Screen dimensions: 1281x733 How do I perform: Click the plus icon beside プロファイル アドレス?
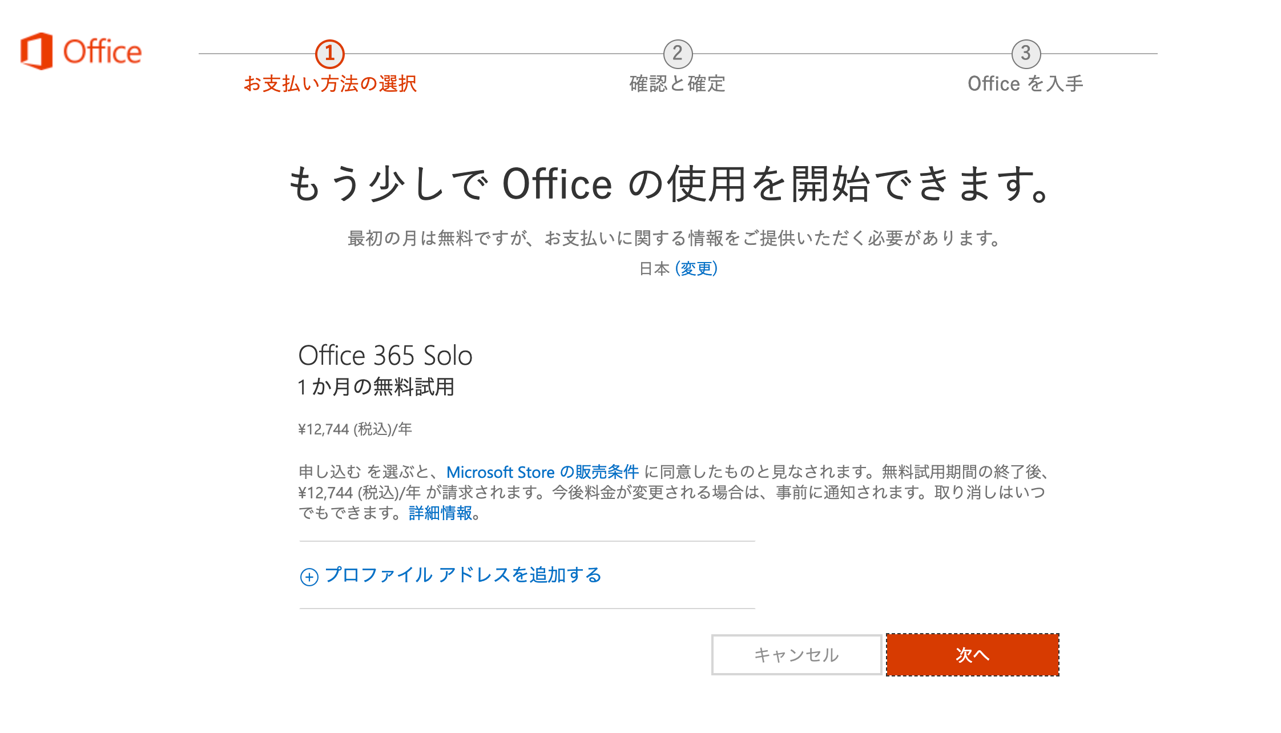(309, 577)
